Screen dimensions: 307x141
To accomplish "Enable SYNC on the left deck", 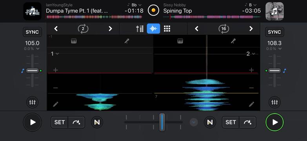I will pos(32,32).
